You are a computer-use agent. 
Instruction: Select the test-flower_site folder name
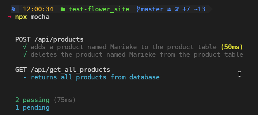click(x=99, y=9)
